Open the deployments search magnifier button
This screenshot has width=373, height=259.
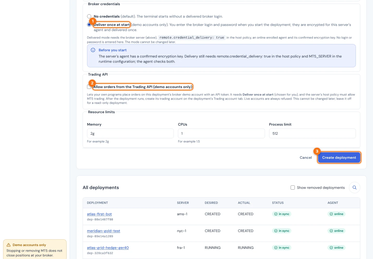coord(355,188)
